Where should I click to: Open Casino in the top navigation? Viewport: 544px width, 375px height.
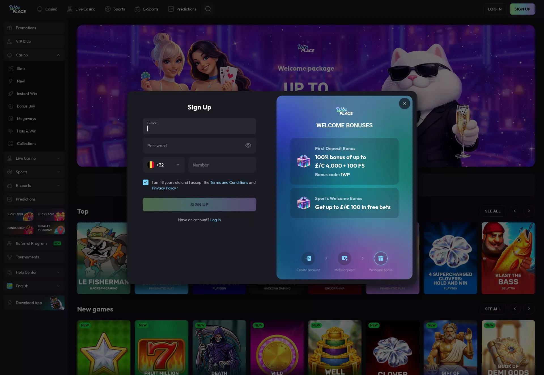[47, 9]
